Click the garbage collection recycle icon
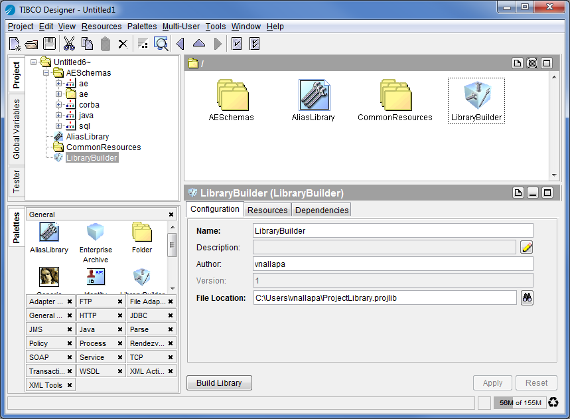Screen dimensions: 570x419 click(553, 402)
